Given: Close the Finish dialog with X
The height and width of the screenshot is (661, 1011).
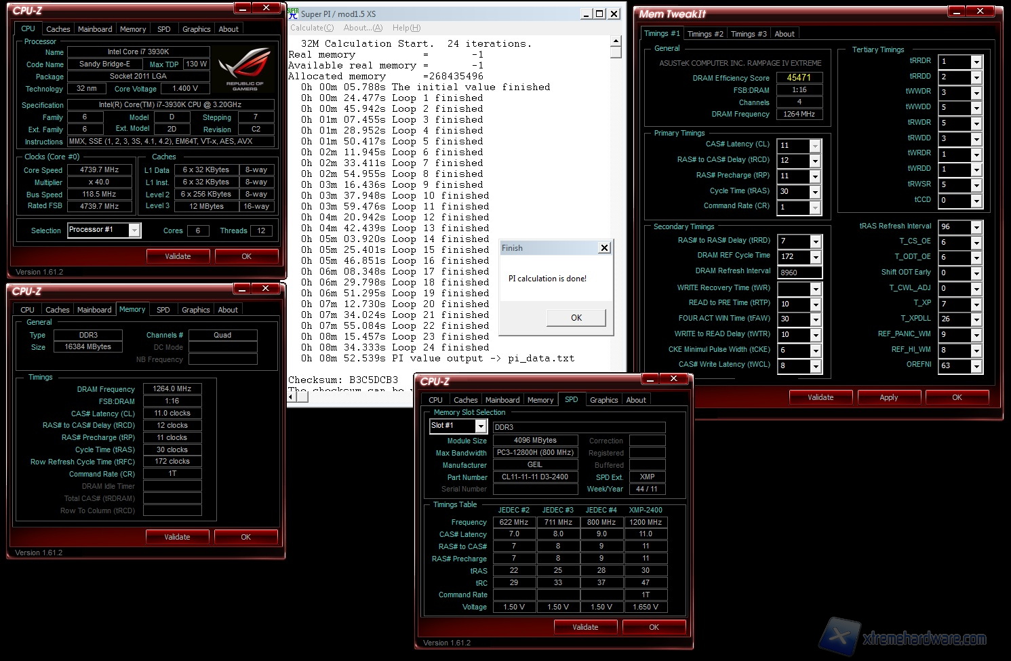Looking at the screenshot, I should 604,248.
